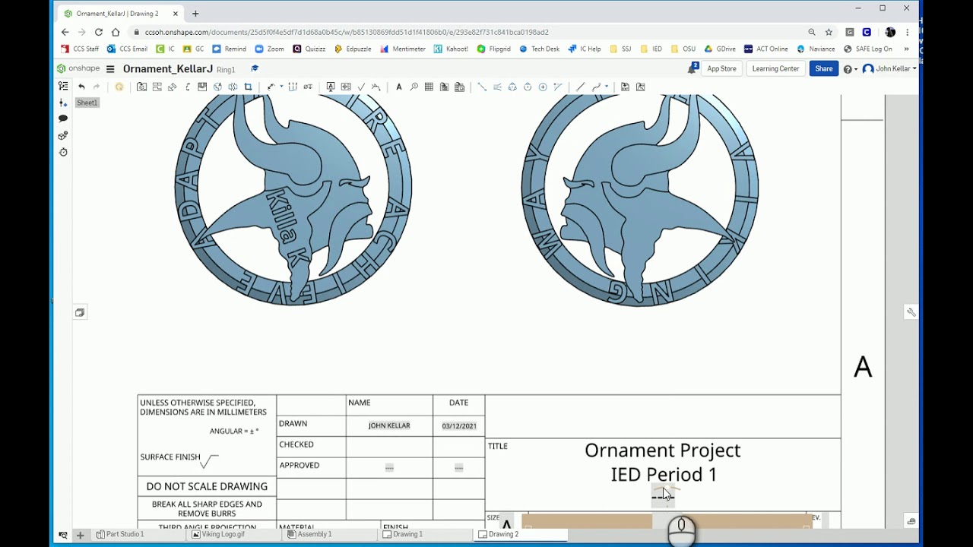Click the 'JOHN KELLAR' name cell
Image resolution: width=973 pixels, height=547 pixels.
389,425
